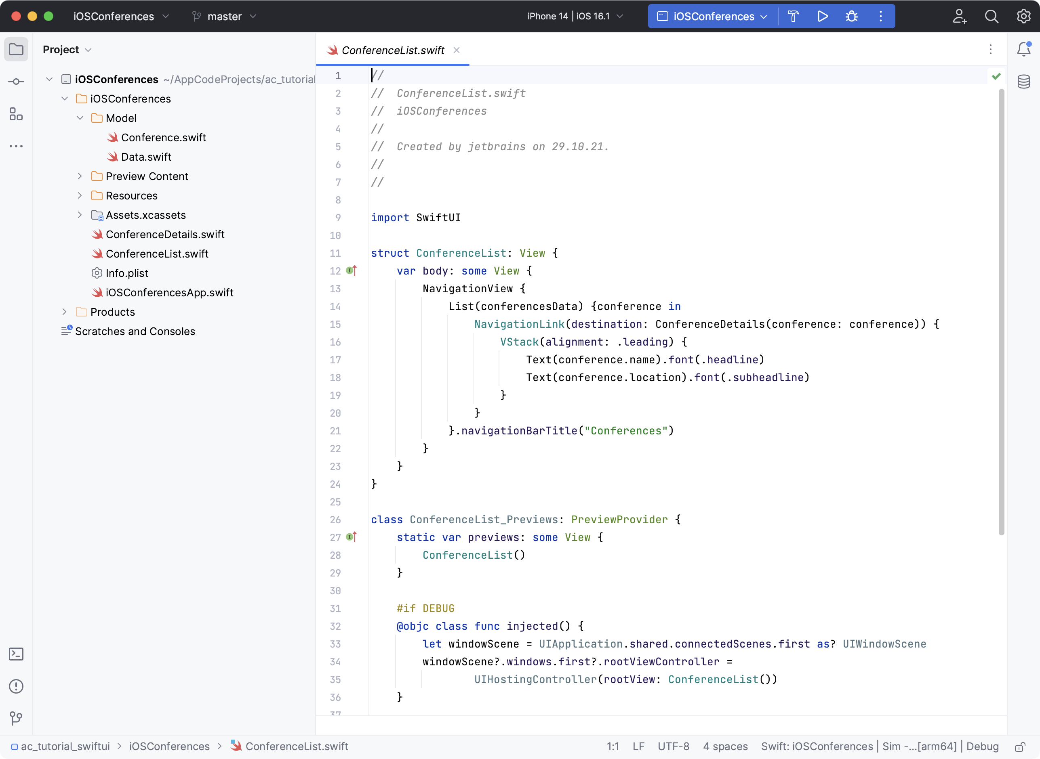Image resolution: width=1040 pixels, height=759 pixels.
Task: Open the Terminal tool window
Action: [16, 654]
